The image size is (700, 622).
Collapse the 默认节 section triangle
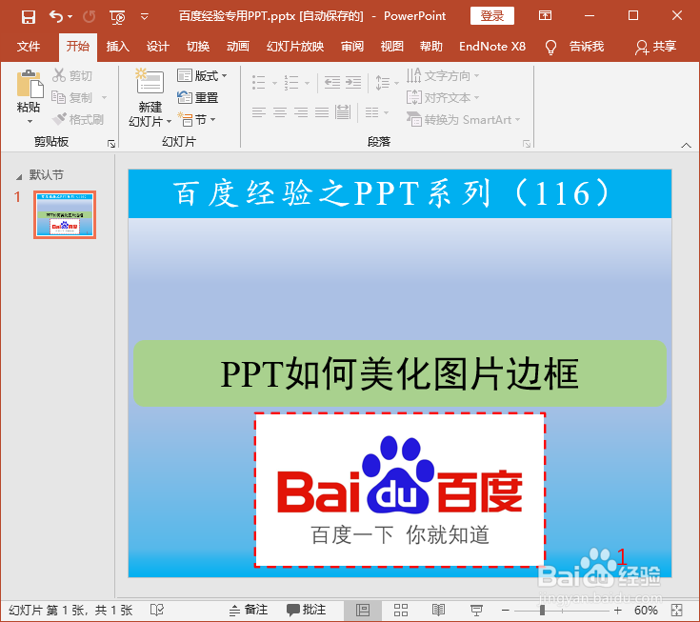19,177
